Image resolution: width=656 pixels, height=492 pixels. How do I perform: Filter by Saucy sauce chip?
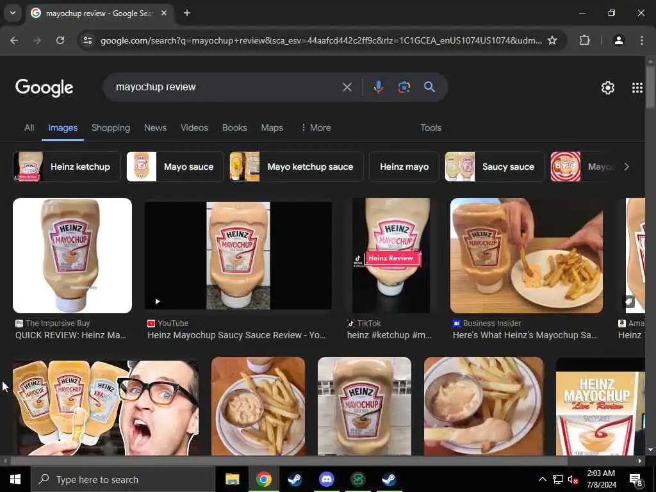495,167
